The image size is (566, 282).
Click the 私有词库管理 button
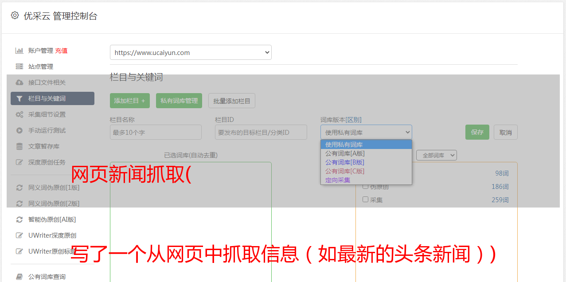[x=179, y=101]
